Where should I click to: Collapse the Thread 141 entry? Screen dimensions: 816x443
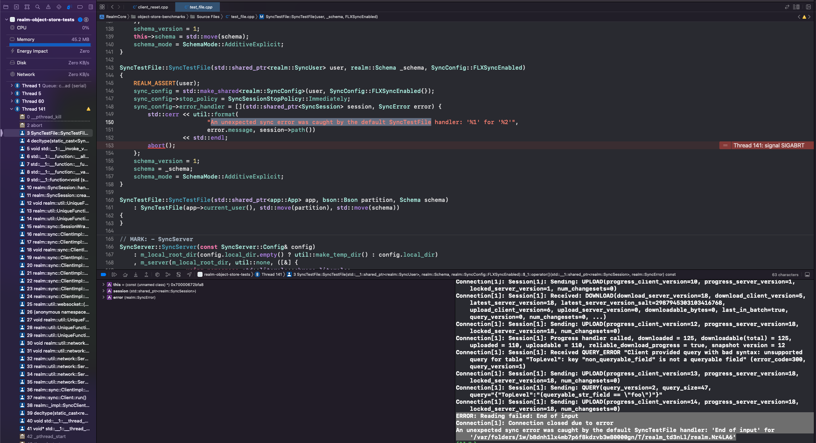pos(11,109)
